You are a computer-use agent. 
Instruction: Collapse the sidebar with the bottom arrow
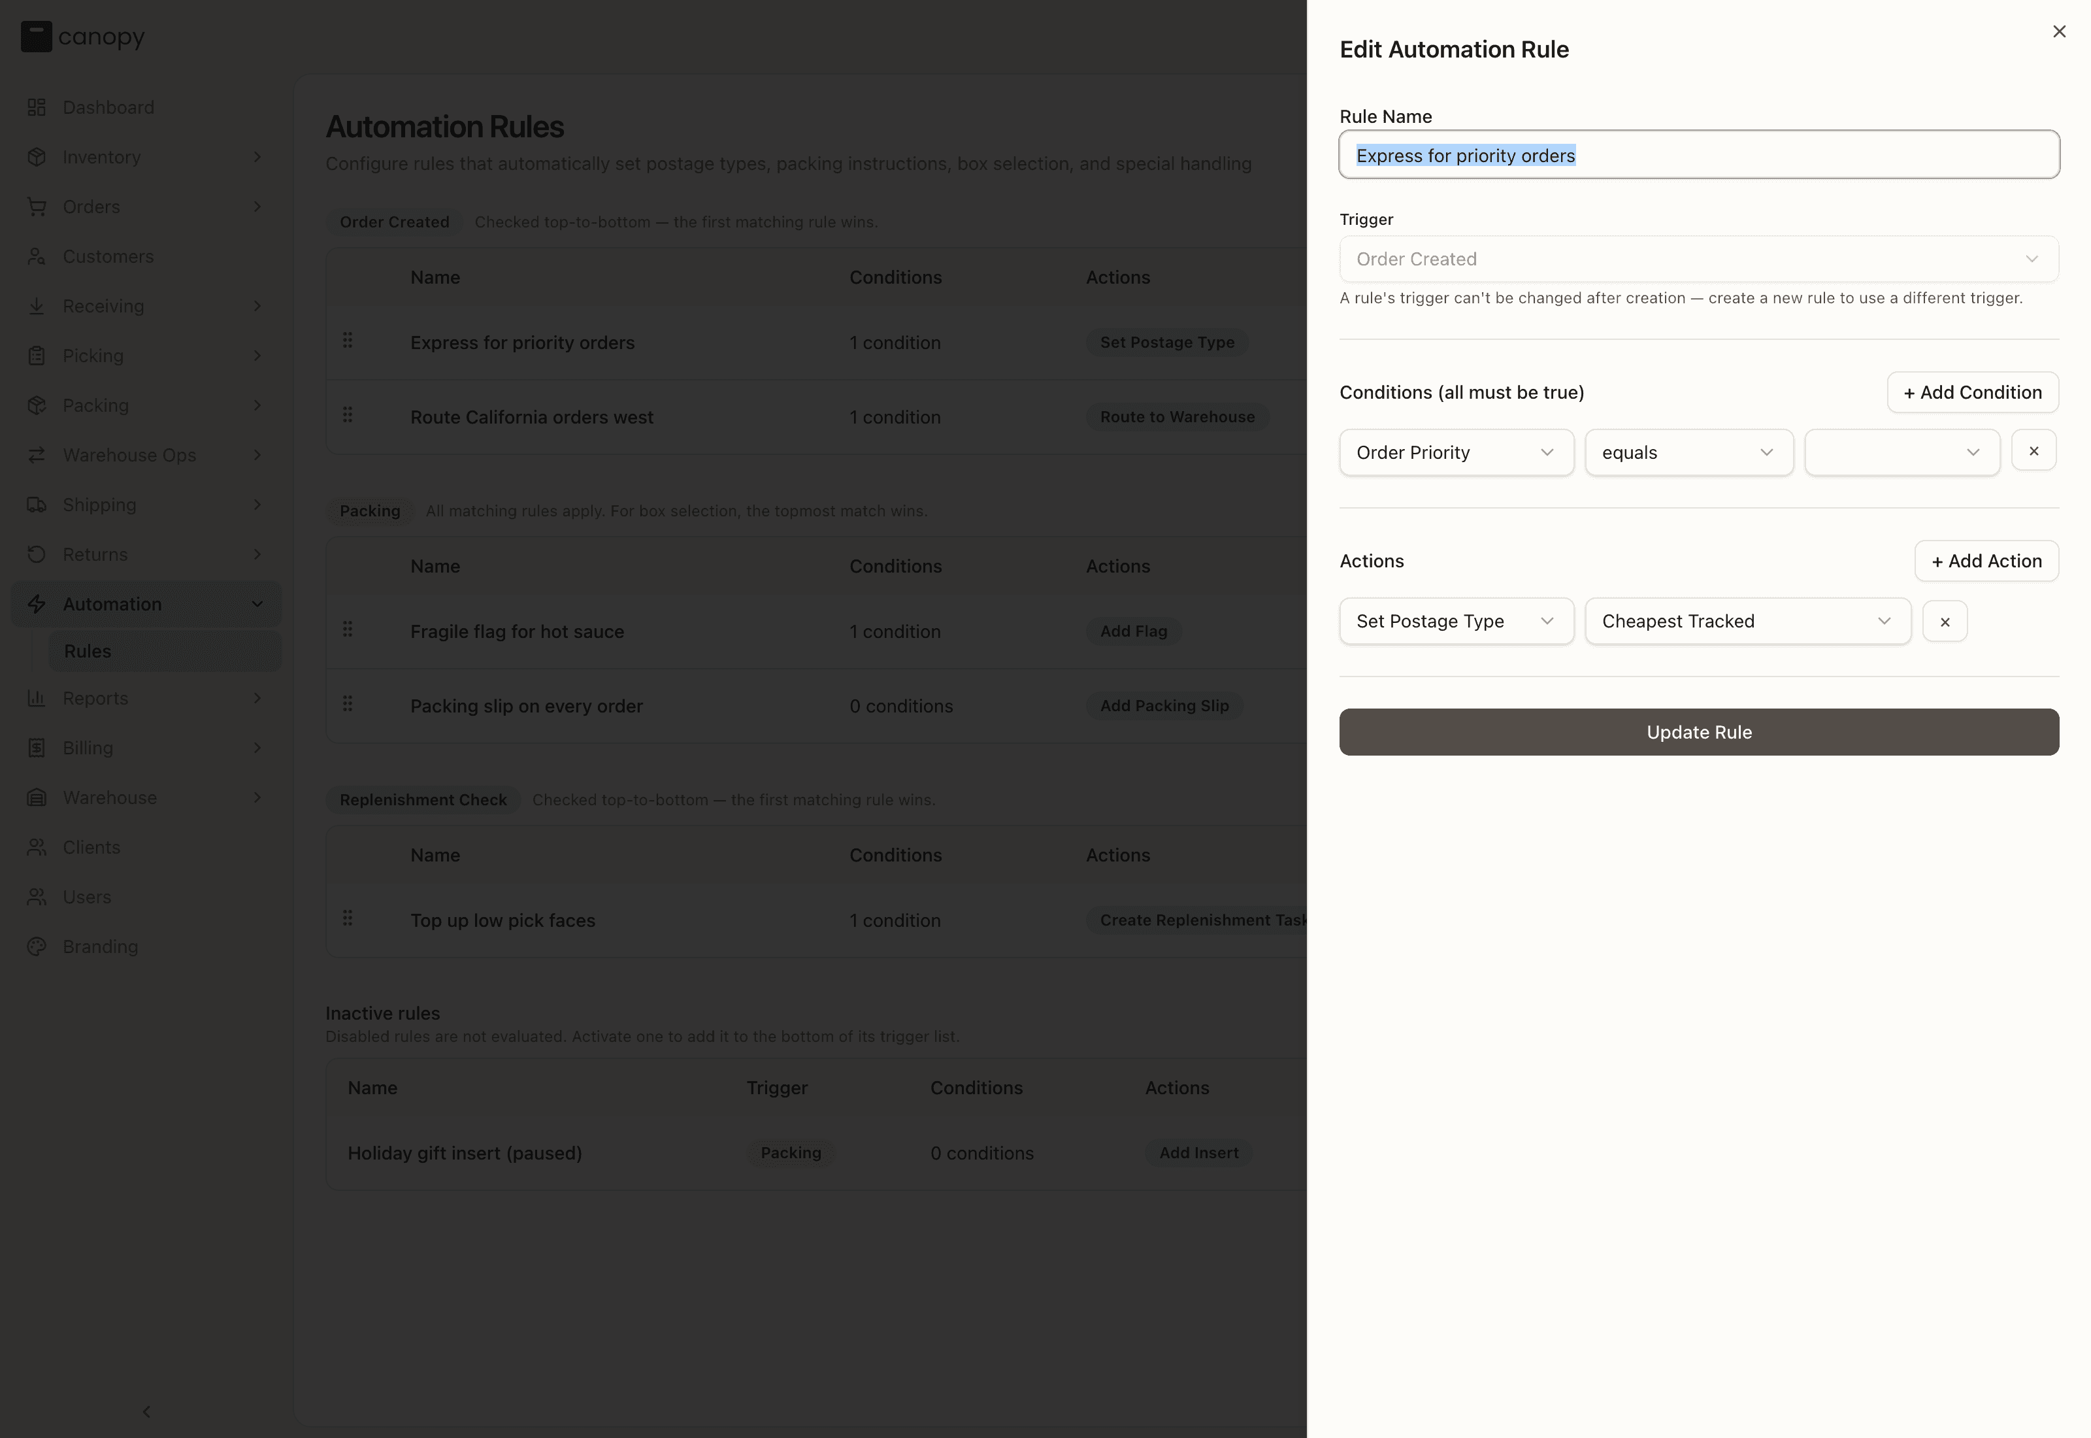point(147,1412)
